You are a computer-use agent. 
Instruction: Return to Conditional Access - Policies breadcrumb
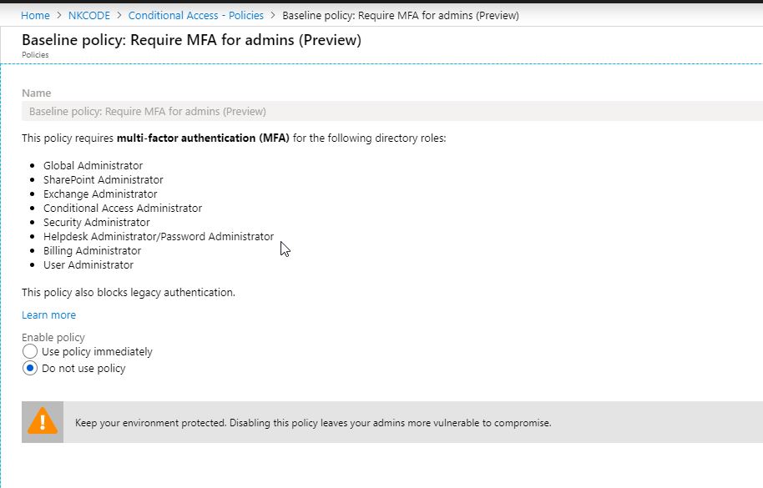tap(195, 15)
